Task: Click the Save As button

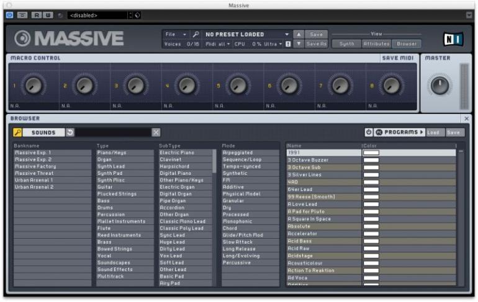Action: [x=316, y=44]
